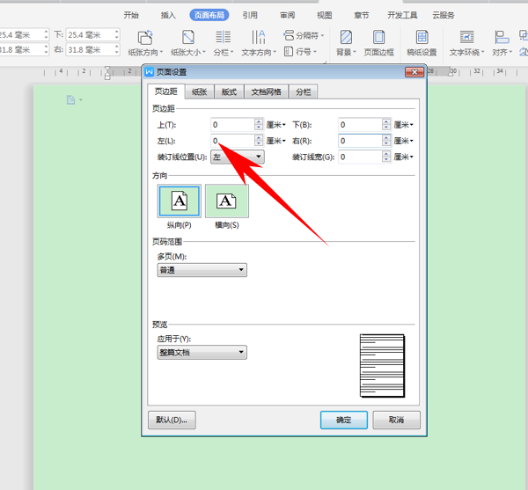Click the spinner arrows of 装订线宽 field
This screenshot has height=490, width=528.
coord(386,157)
